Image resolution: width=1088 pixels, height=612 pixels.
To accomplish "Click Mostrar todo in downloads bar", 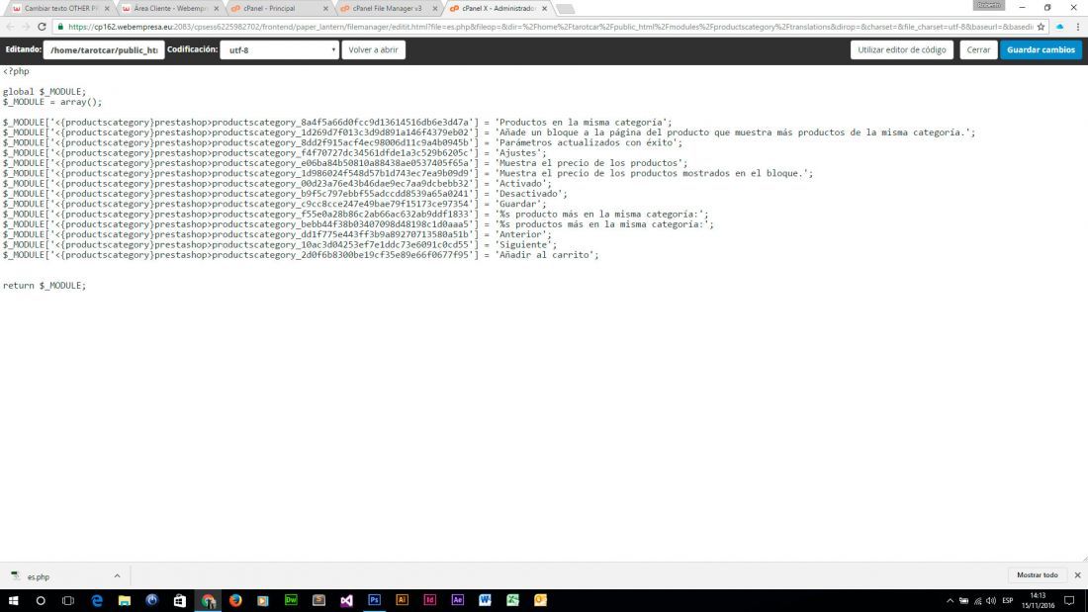I will (x=1037, y=575).
